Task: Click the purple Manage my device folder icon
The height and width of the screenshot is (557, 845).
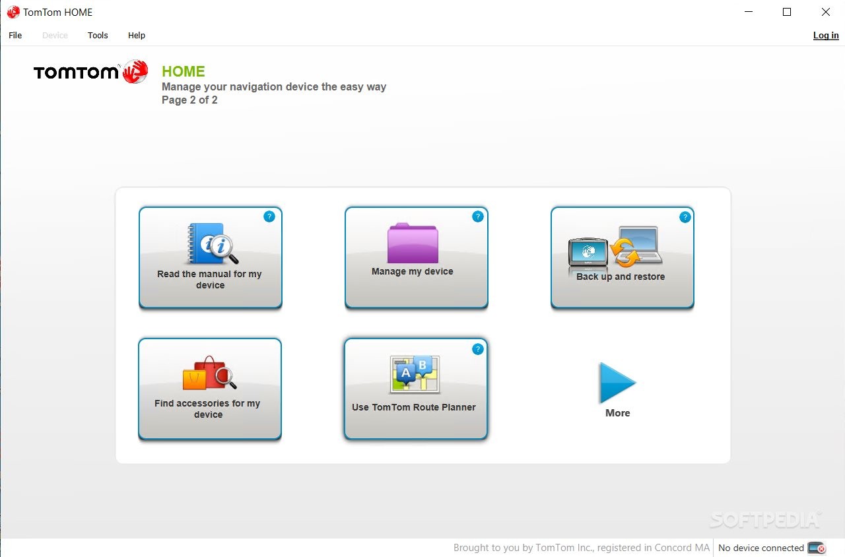Action: tap(413, 243)
